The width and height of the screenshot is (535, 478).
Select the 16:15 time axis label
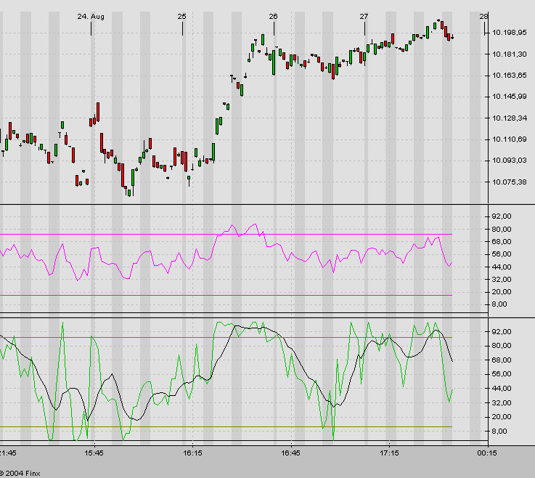click(x=192, y=453)
